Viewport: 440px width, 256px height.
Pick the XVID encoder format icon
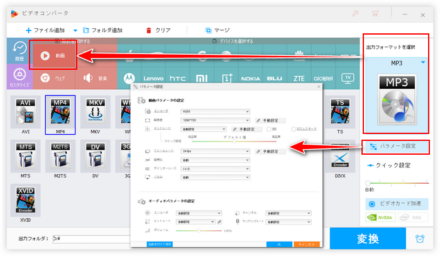point(25,200)
